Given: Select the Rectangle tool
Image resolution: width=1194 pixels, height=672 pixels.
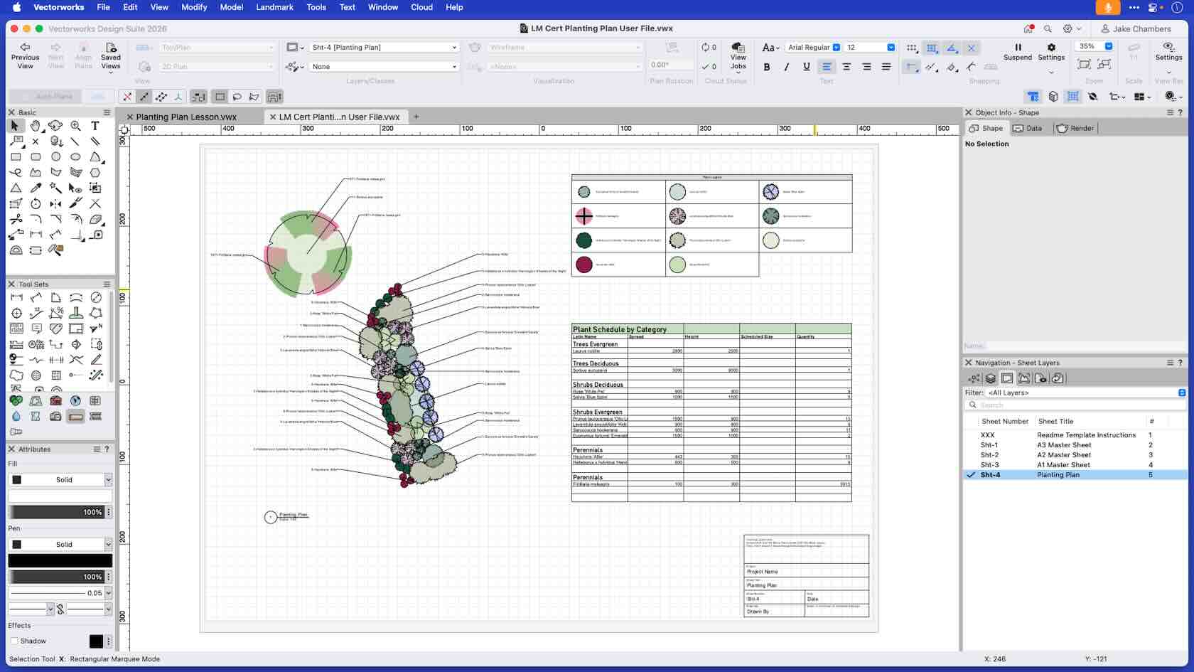Looking at the screenshot, I should pyautogui.click(x=16, y=156).
